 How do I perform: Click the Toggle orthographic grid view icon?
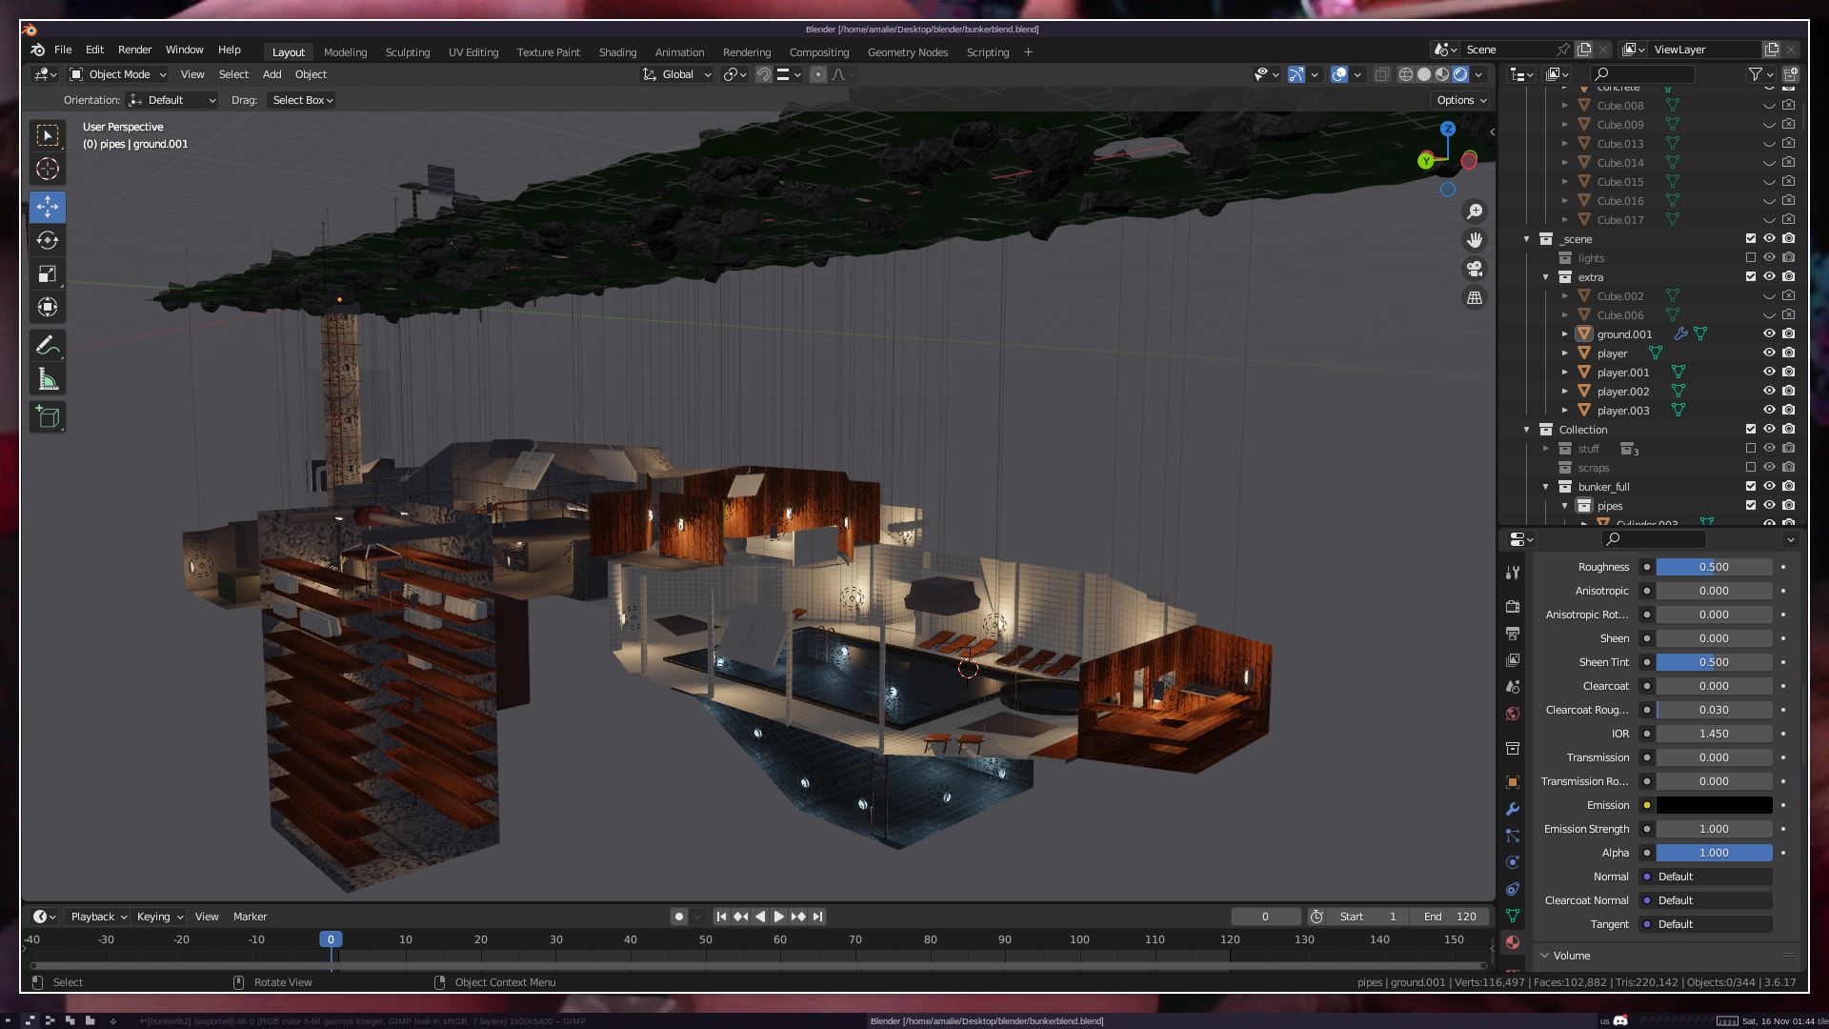pos(1475,298)
